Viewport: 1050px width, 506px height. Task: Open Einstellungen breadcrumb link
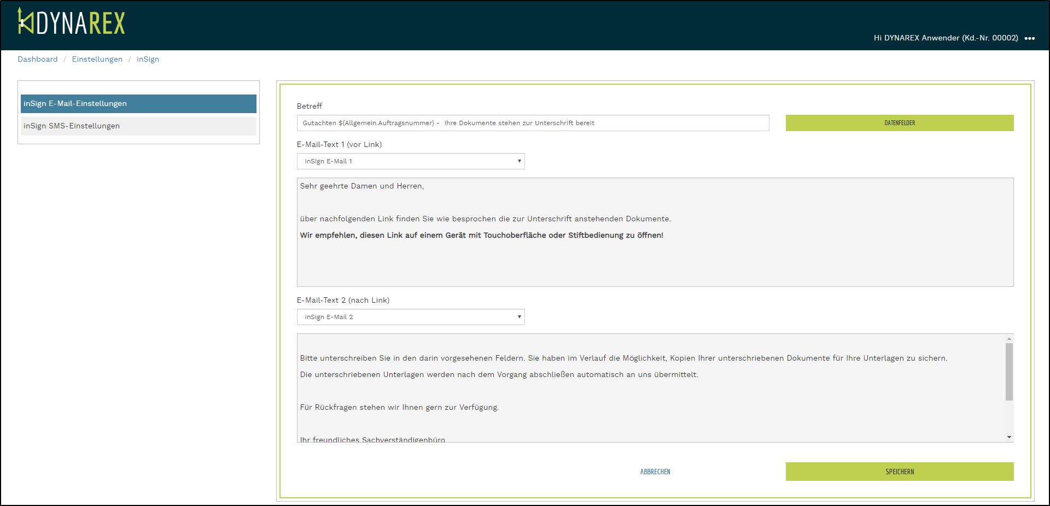[x=97, y=59]
